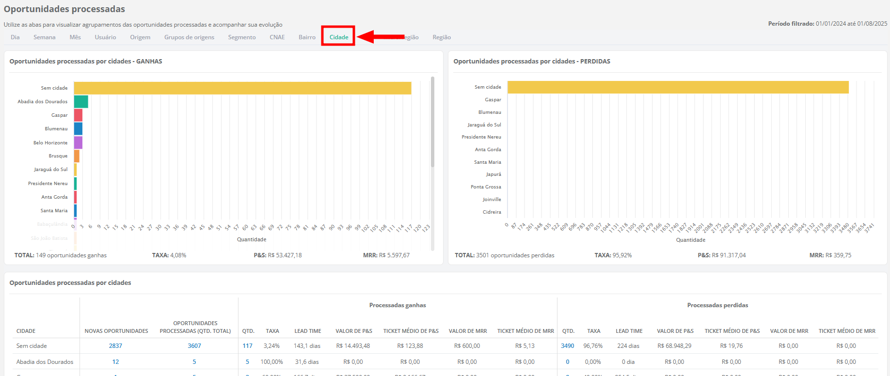Click the 3490 perdidas quantity link
Image resolution: width=890 pixels, height=376 pixels.
pos(567,346)
